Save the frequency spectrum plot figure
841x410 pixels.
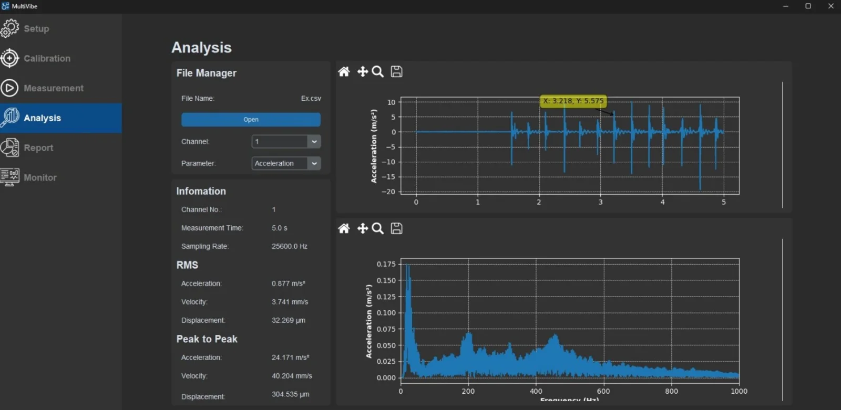coord(397,228)
